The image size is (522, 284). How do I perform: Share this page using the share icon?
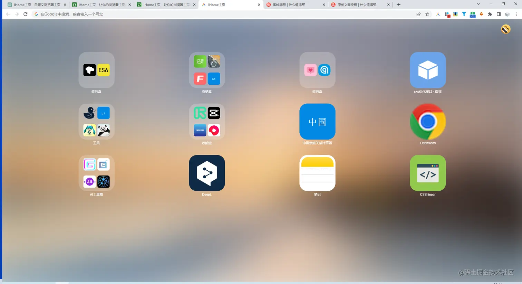(x=418, y=14)
